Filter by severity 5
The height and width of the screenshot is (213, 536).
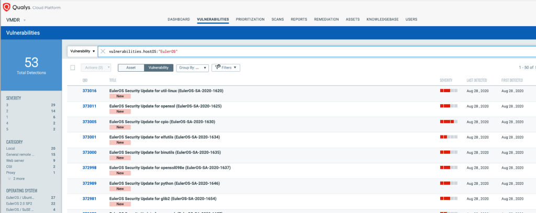[31, 129]
